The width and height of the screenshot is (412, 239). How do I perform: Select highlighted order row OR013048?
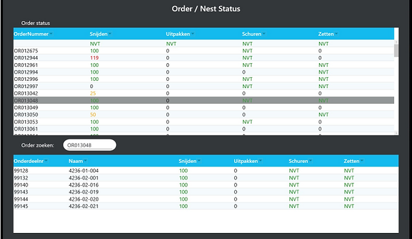coord(204,100)
